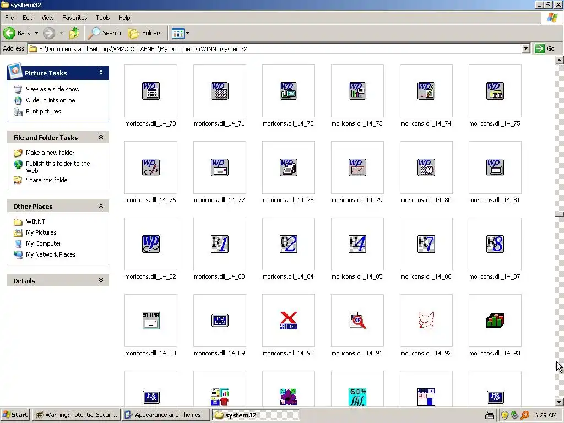Click the address path field
This screenshot has width=564, height=423.
275,48
